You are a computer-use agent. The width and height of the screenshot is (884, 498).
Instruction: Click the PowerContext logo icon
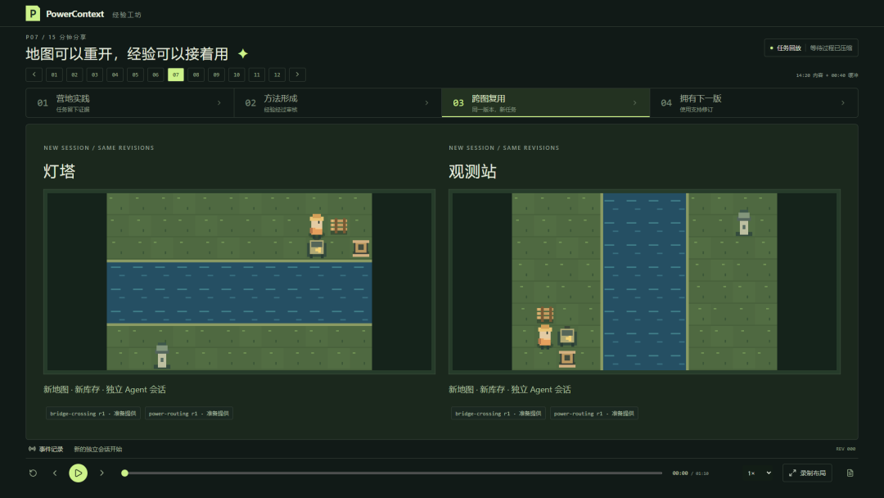(x=33, y=13)
